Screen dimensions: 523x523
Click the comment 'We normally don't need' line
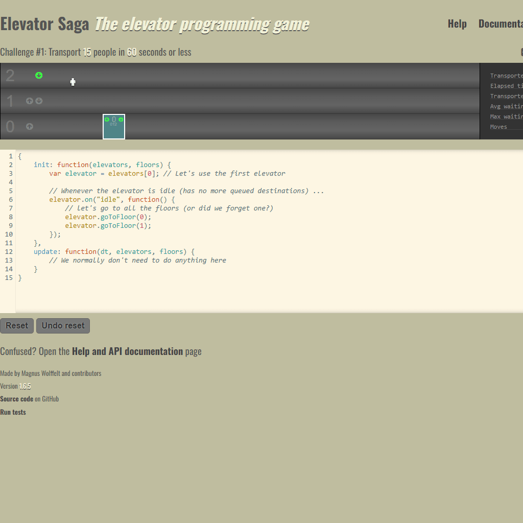tap(137, 260)
